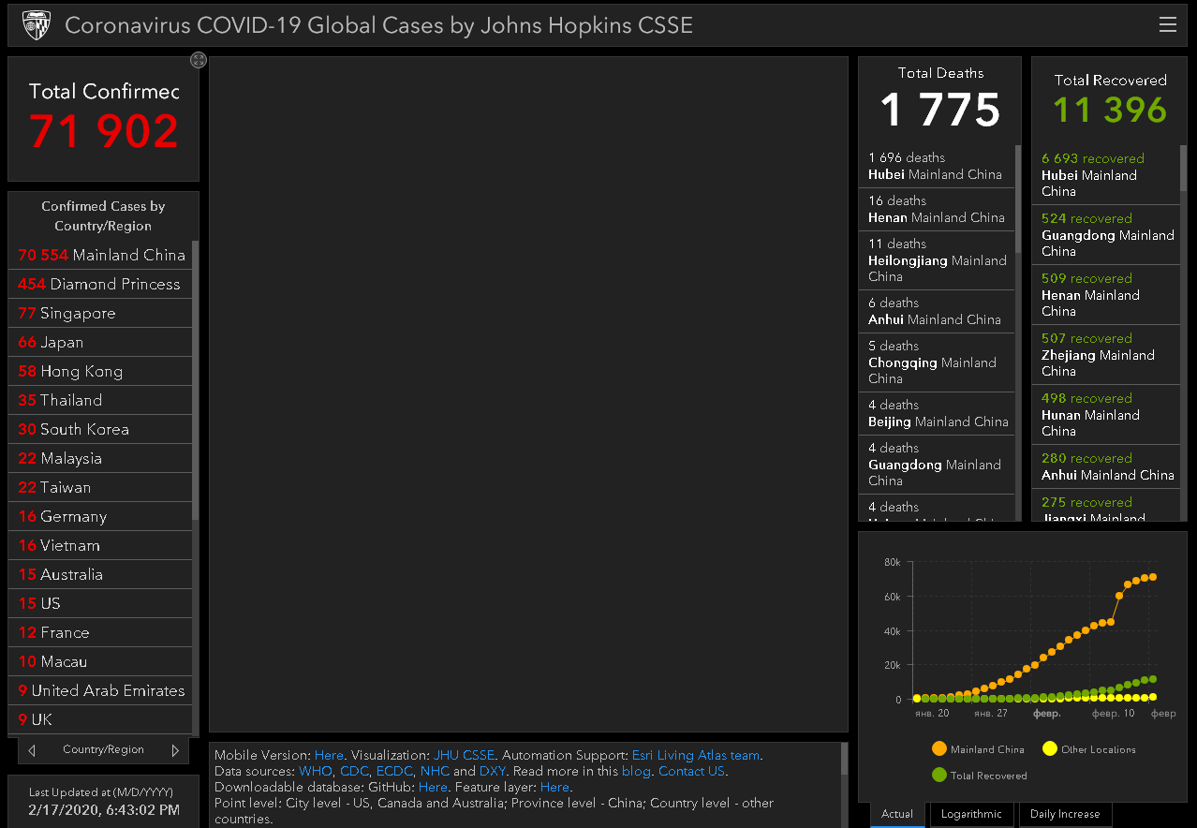Select UK in the country list
The image size is (1197, 828).
(x=101, y=719)
